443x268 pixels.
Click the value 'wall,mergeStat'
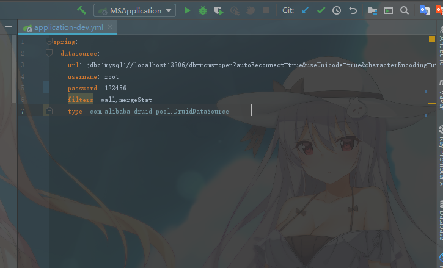[x=126, y=100]
